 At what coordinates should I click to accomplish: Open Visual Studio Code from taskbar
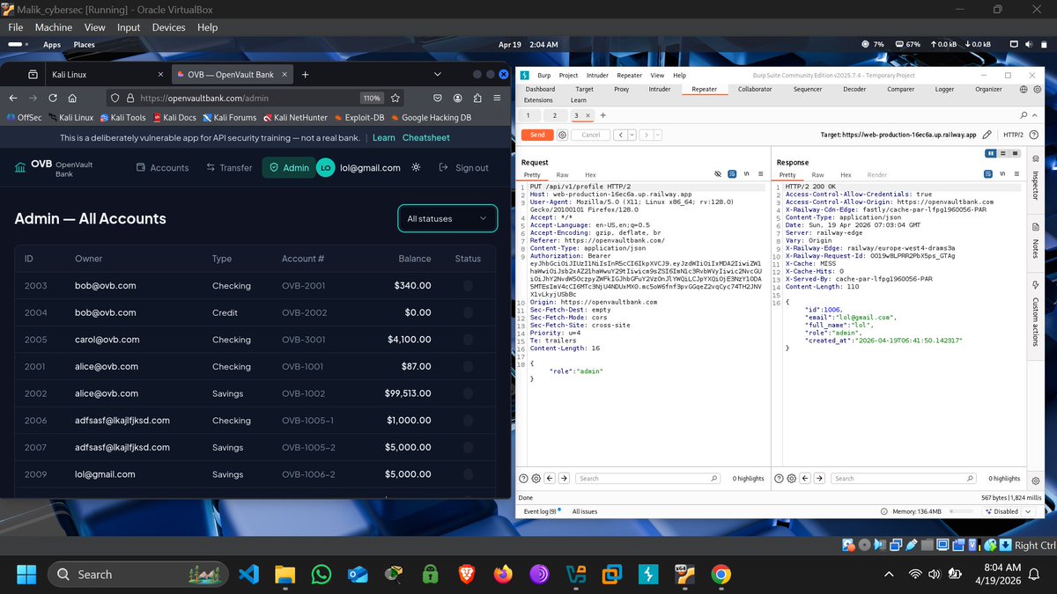pyautogui.click(x=248, y=575)
